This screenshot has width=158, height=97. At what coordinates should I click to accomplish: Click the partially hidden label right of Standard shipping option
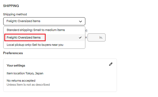coord(86,30)
